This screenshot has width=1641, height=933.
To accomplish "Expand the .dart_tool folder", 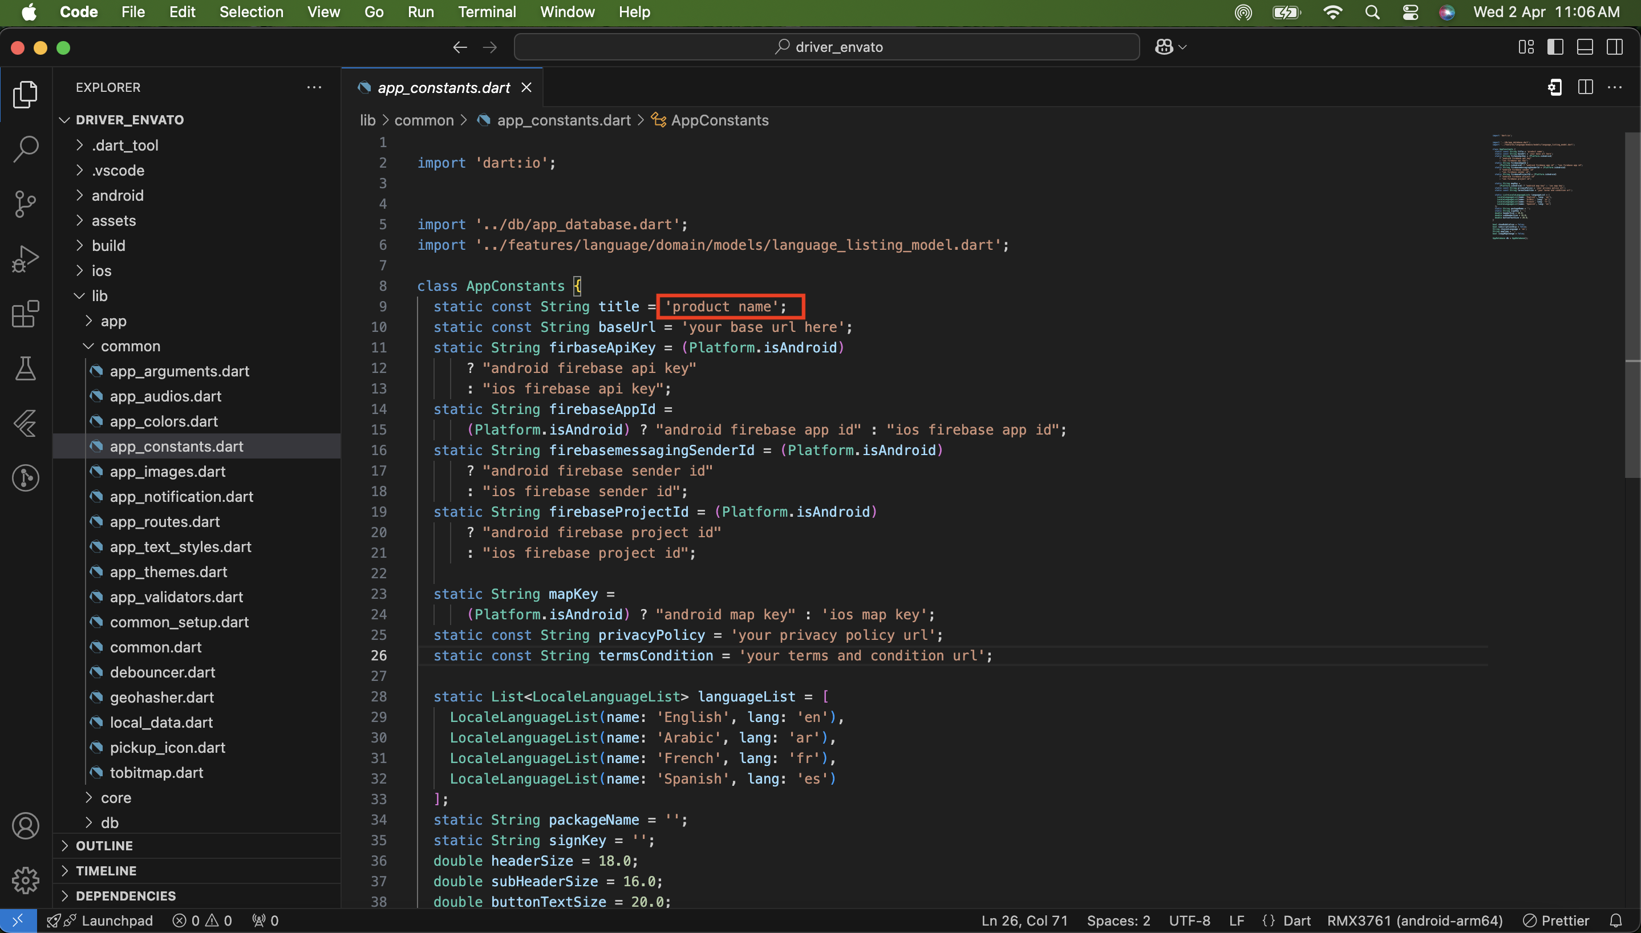I will (x=196, y=145).
